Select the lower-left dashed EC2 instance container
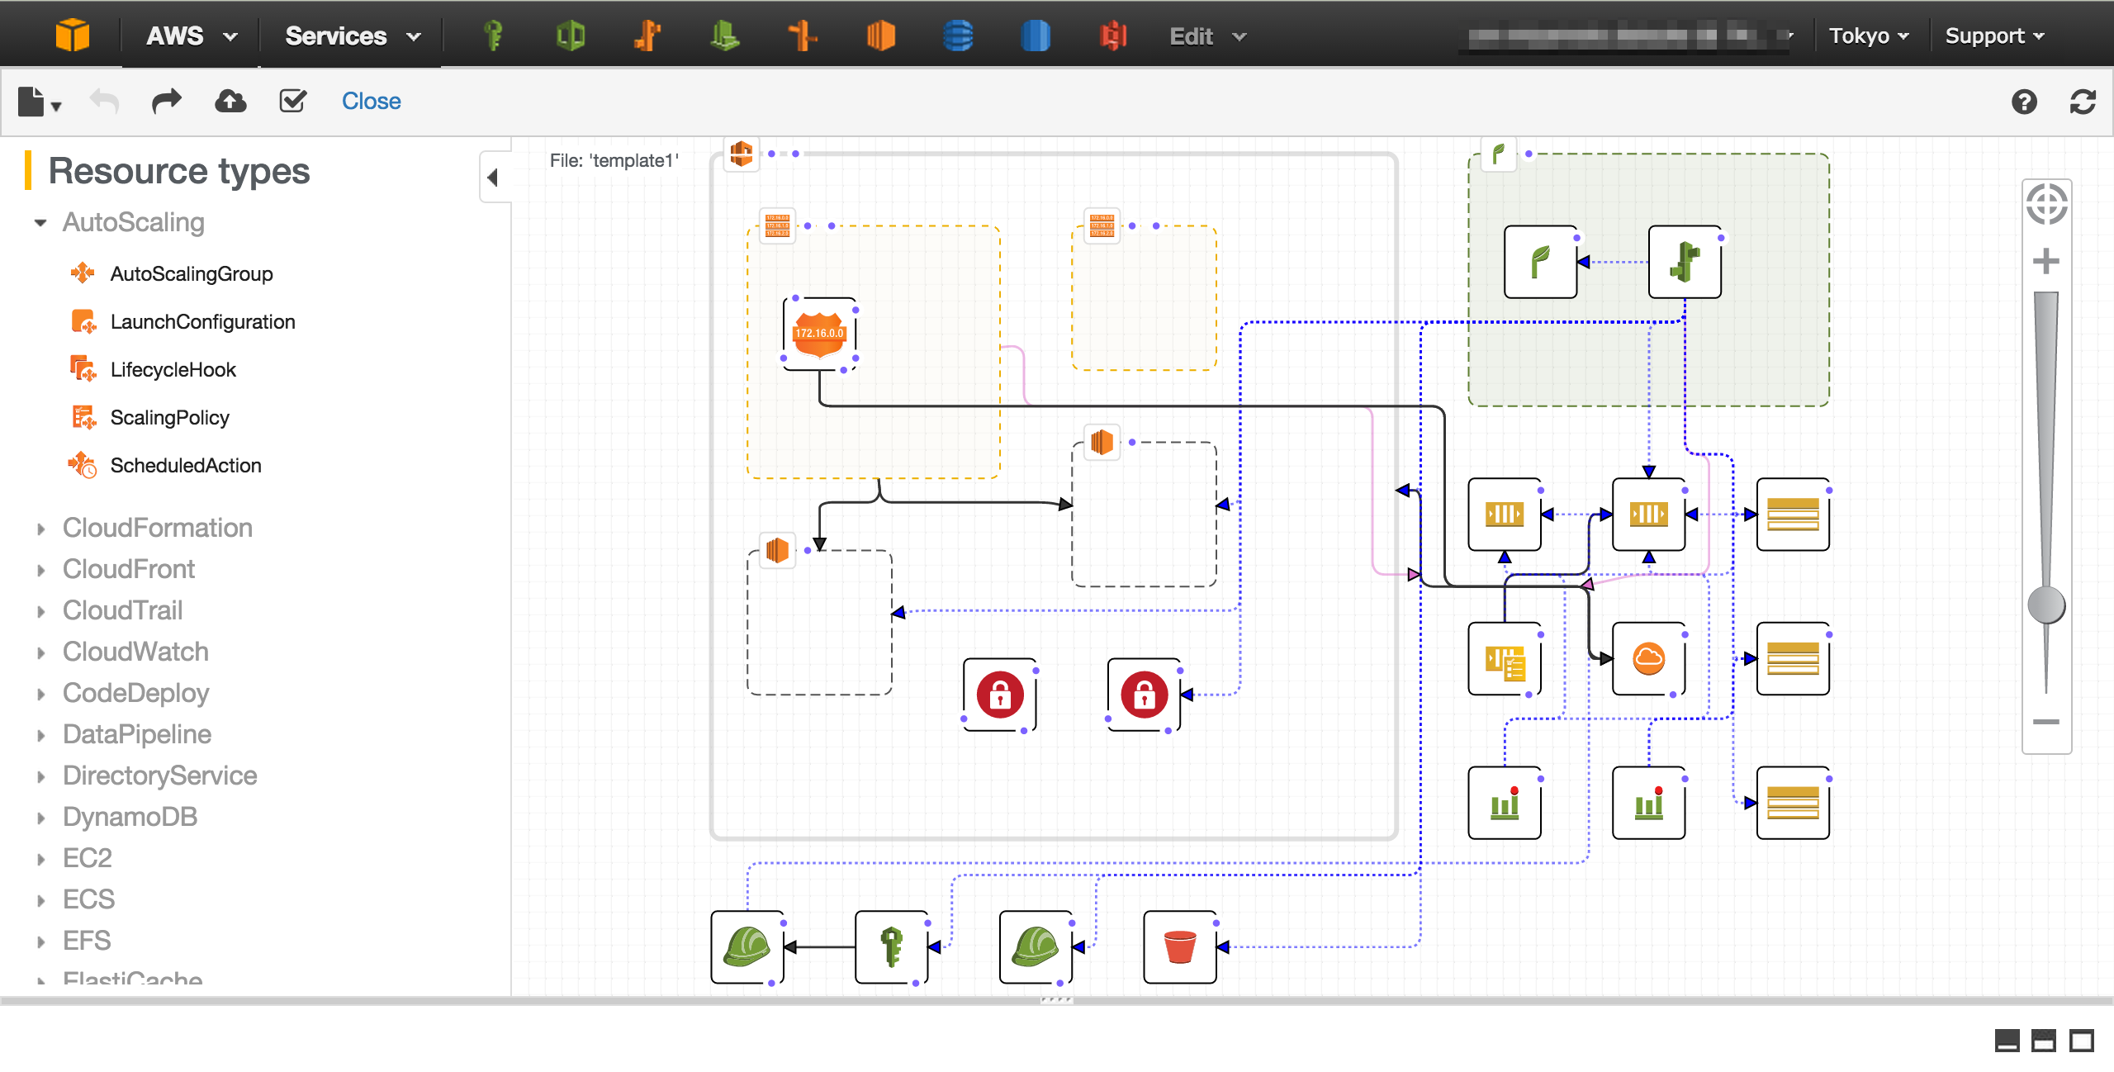This screenshot has width=2114, height=1072. [819, 623]
